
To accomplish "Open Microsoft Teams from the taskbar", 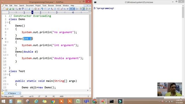I will pyautogui.click(x=86, y=101).
